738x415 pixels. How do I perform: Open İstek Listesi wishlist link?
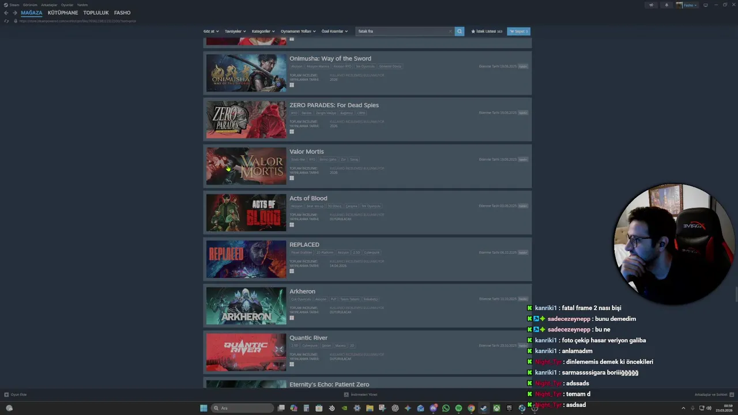pos(487,31)
